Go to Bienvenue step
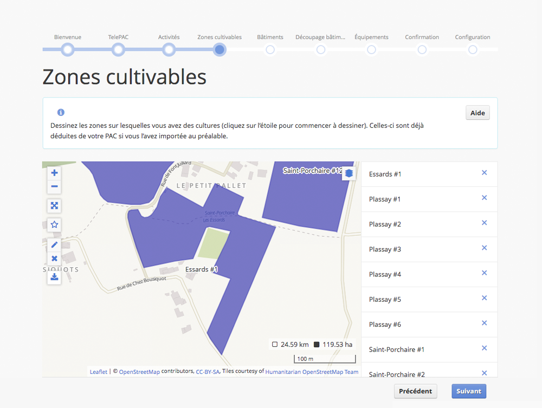Image resolution: width=542 pixels, height=408 pixels. (68, 50)
